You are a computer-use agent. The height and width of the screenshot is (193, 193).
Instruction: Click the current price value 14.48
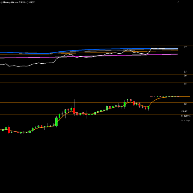coord(184,111)
